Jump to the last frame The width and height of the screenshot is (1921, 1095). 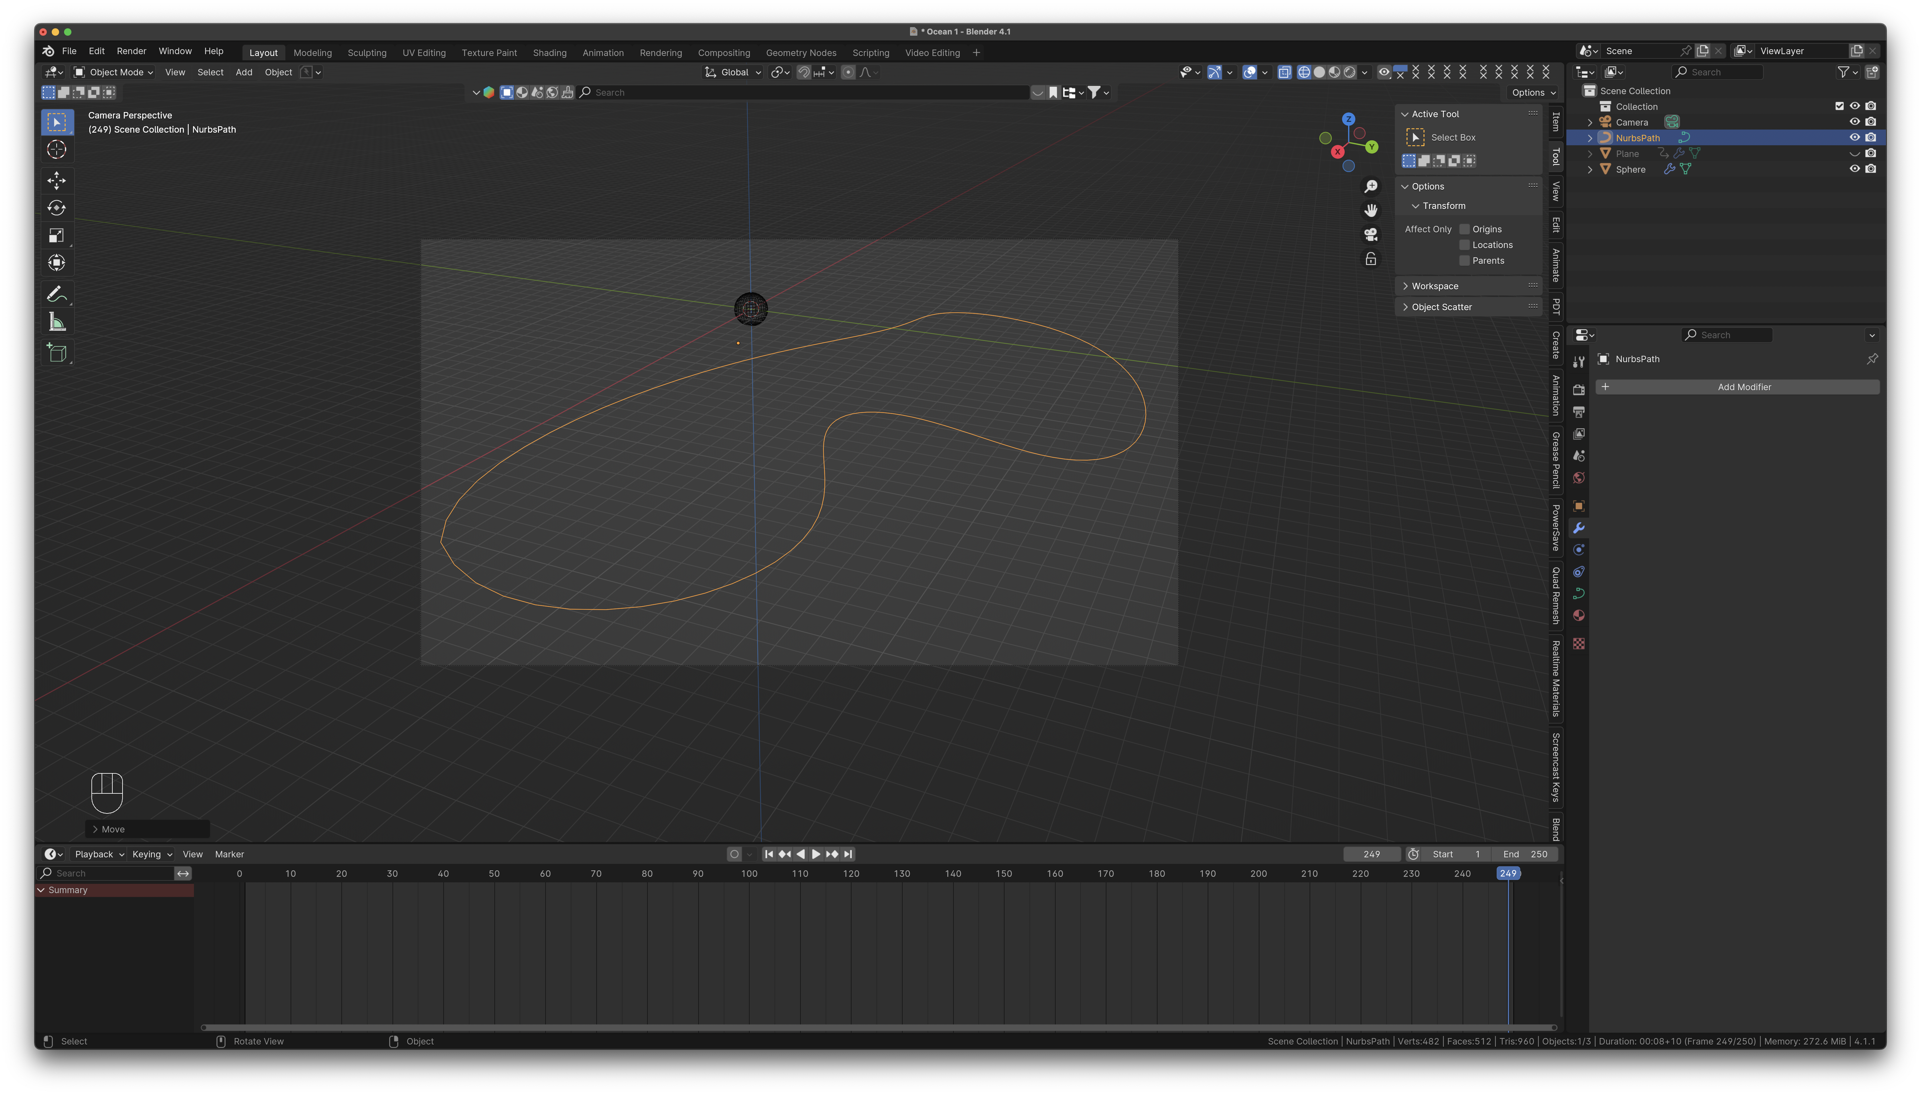coord(848,854)
